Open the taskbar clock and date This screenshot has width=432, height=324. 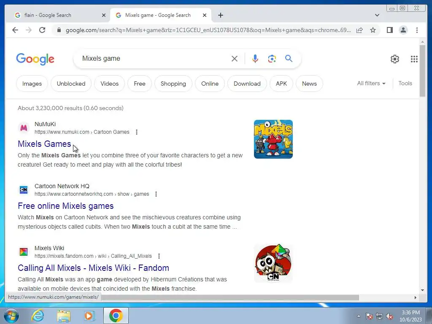click(410, 316)
